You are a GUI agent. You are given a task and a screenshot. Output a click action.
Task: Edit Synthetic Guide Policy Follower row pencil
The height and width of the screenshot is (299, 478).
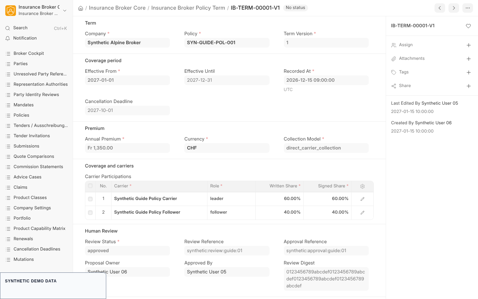click(362, 213)
